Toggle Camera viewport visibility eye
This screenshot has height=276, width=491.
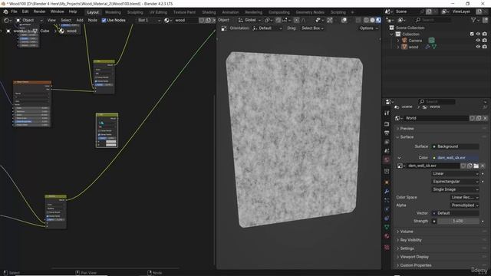pos(478,41)
